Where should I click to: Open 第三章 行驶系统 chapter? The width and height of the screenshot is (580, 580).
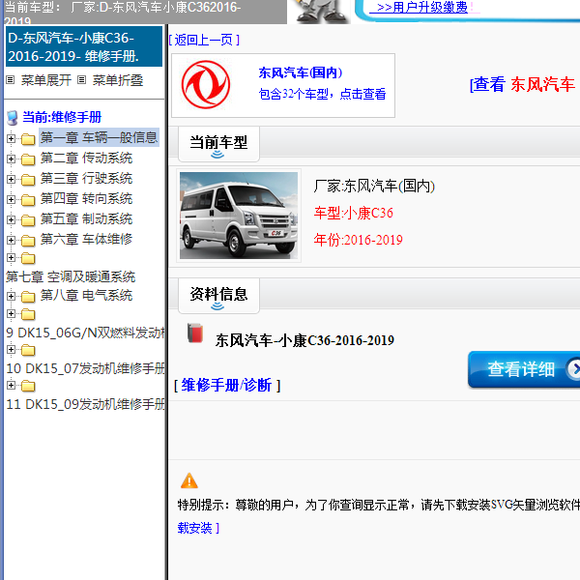[x=86, y=178]
